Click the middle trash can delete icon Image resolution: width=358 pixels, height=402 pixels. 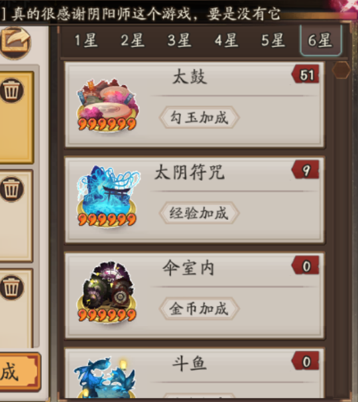(12, 189)
